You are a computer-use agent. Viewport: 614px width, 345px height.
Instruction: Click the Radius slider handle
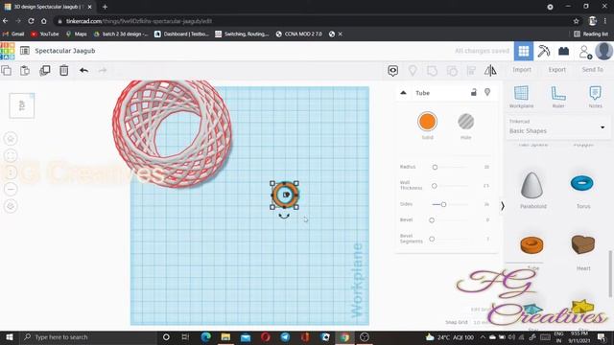(x=435, y=167)
